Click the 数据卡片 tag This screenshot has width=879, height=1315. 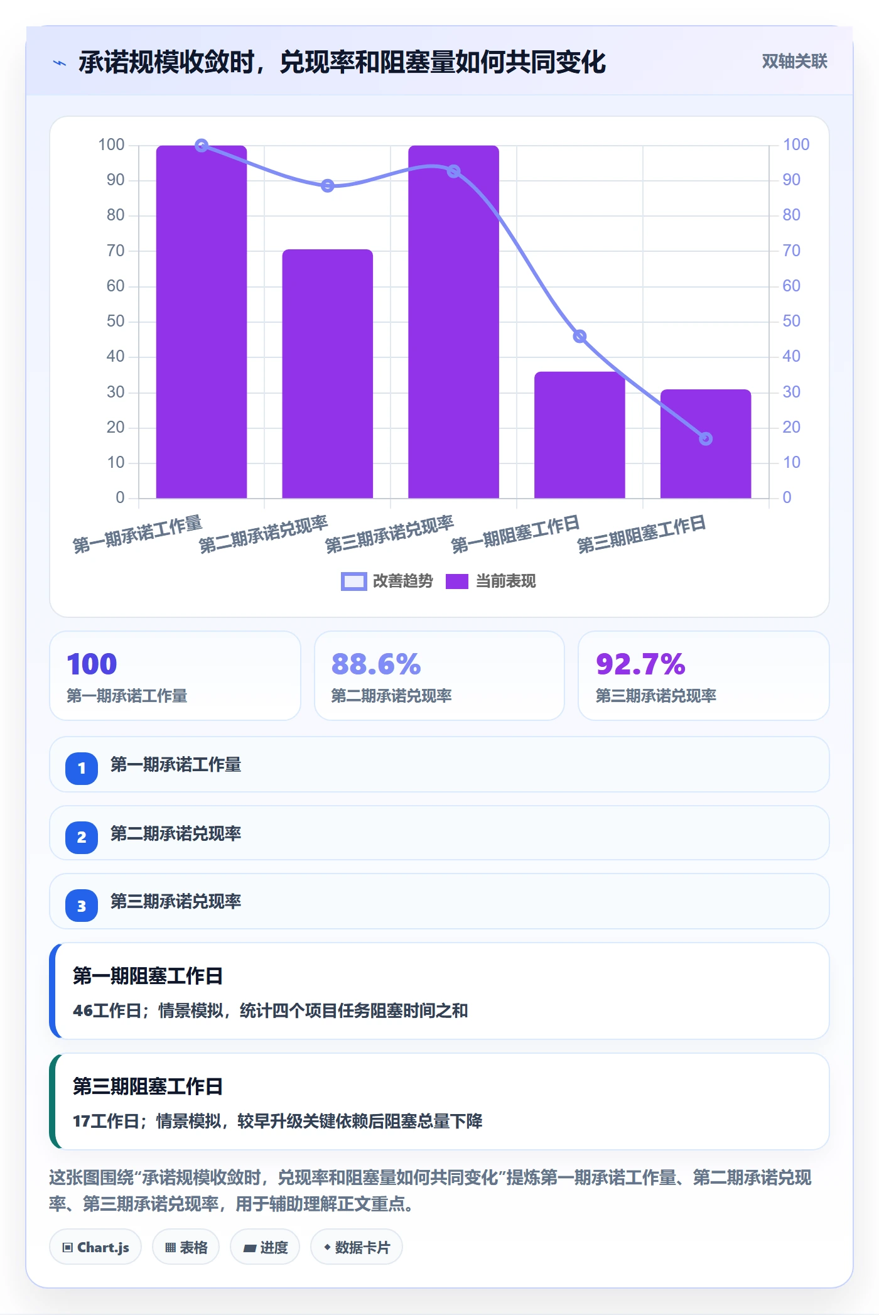point(357,1247)
